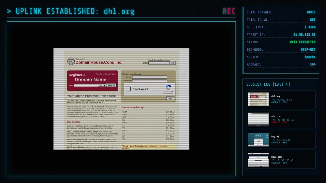Click the SESSION LOG [LAST 4] heading
The width and height of the screenshot is (326, 183).
coord(268,84)
